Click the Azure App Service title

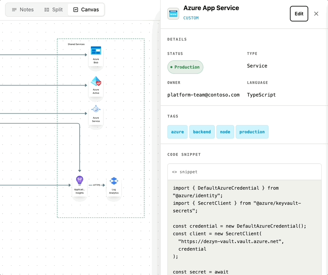pyautogui.click(x=211, y=8)
